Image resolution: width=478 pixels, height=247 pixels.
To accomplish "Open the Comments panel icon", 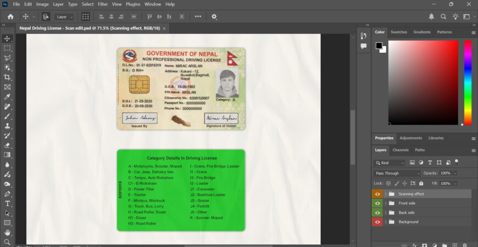I will click(x=363, y=46).
